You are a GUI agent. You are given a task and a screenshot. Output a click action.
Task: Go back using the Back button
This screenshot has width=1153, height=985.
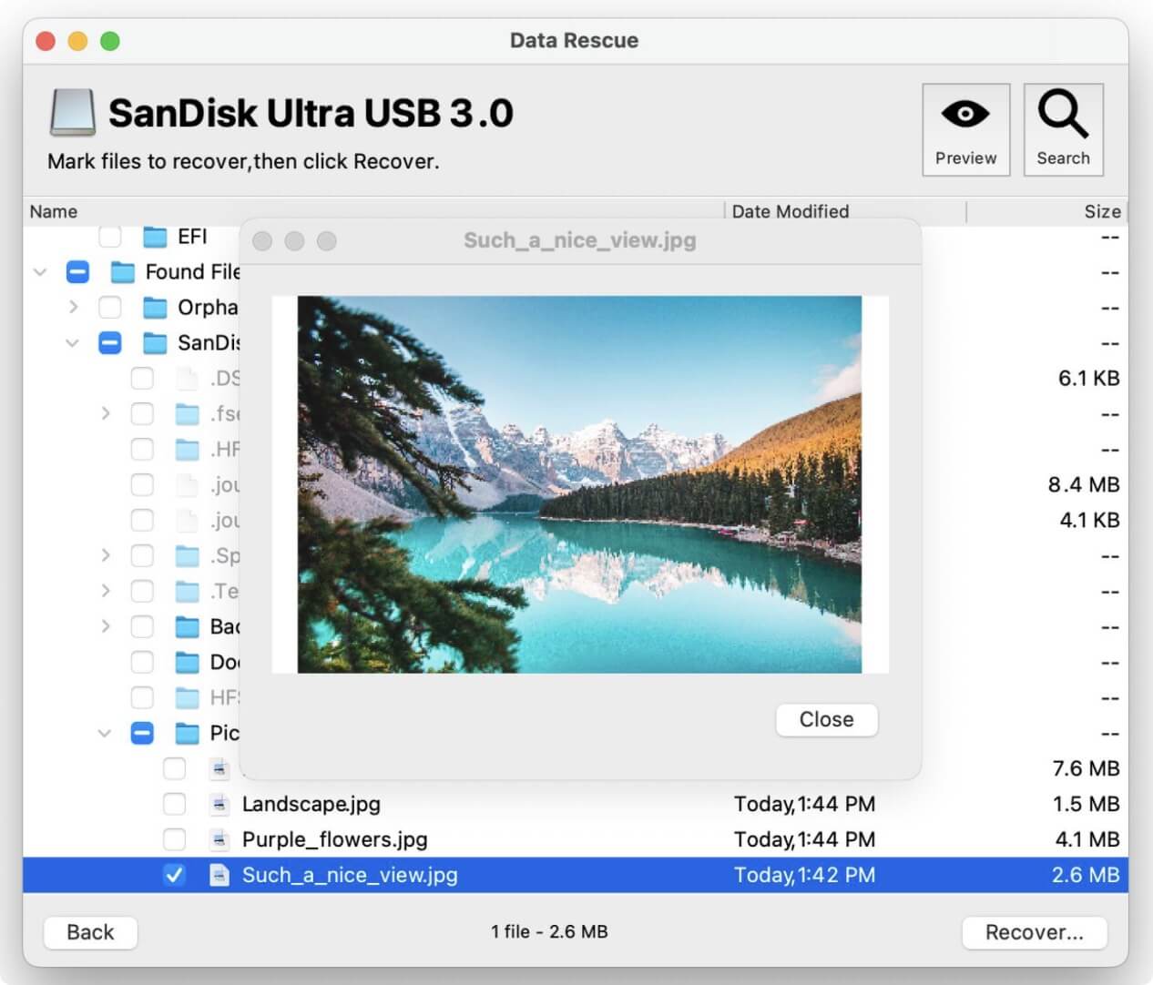(90, 932)
